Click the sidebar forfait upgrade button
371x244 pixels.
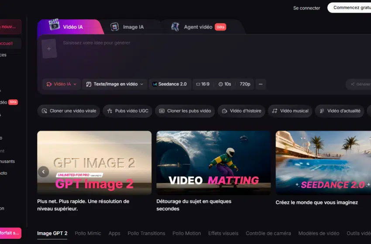(10, 233)
